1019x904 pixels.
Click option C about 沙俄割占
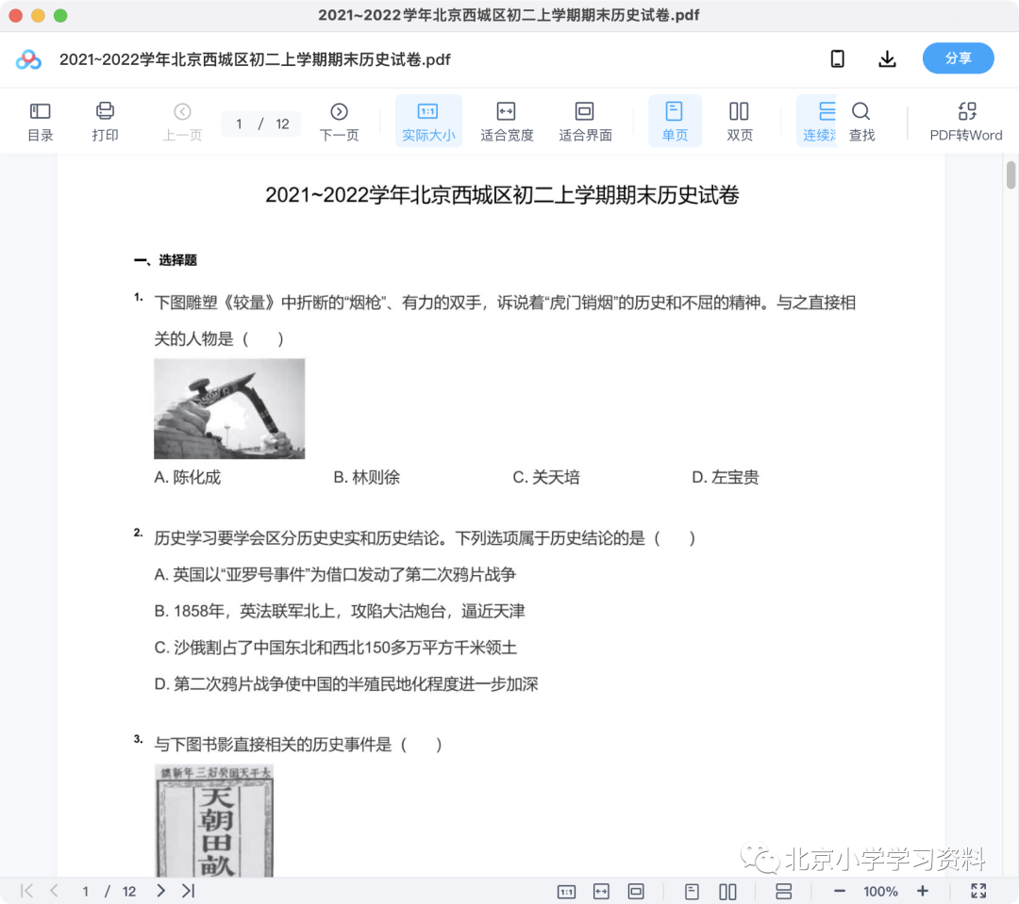coord(335,648)
